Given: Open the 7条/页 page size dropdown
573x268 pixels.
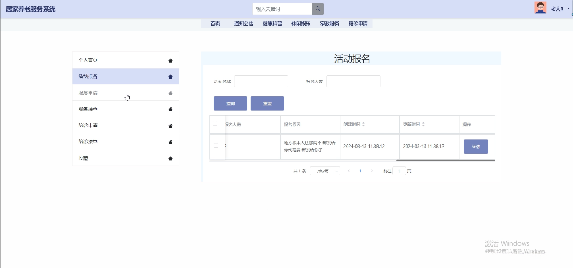Looking at the screenshot, I should point(325,171).
